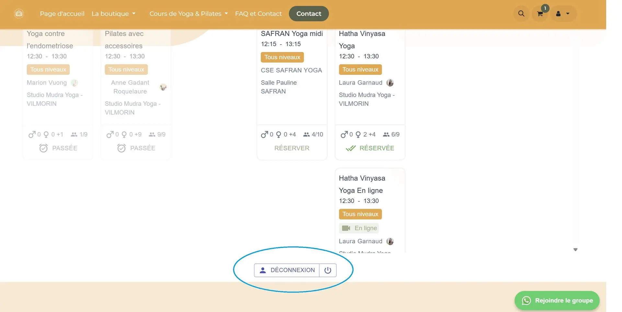The width and height of the screenshot is (622, 312).
Task: Go to Page d'accueil
Action: point(62,14)
